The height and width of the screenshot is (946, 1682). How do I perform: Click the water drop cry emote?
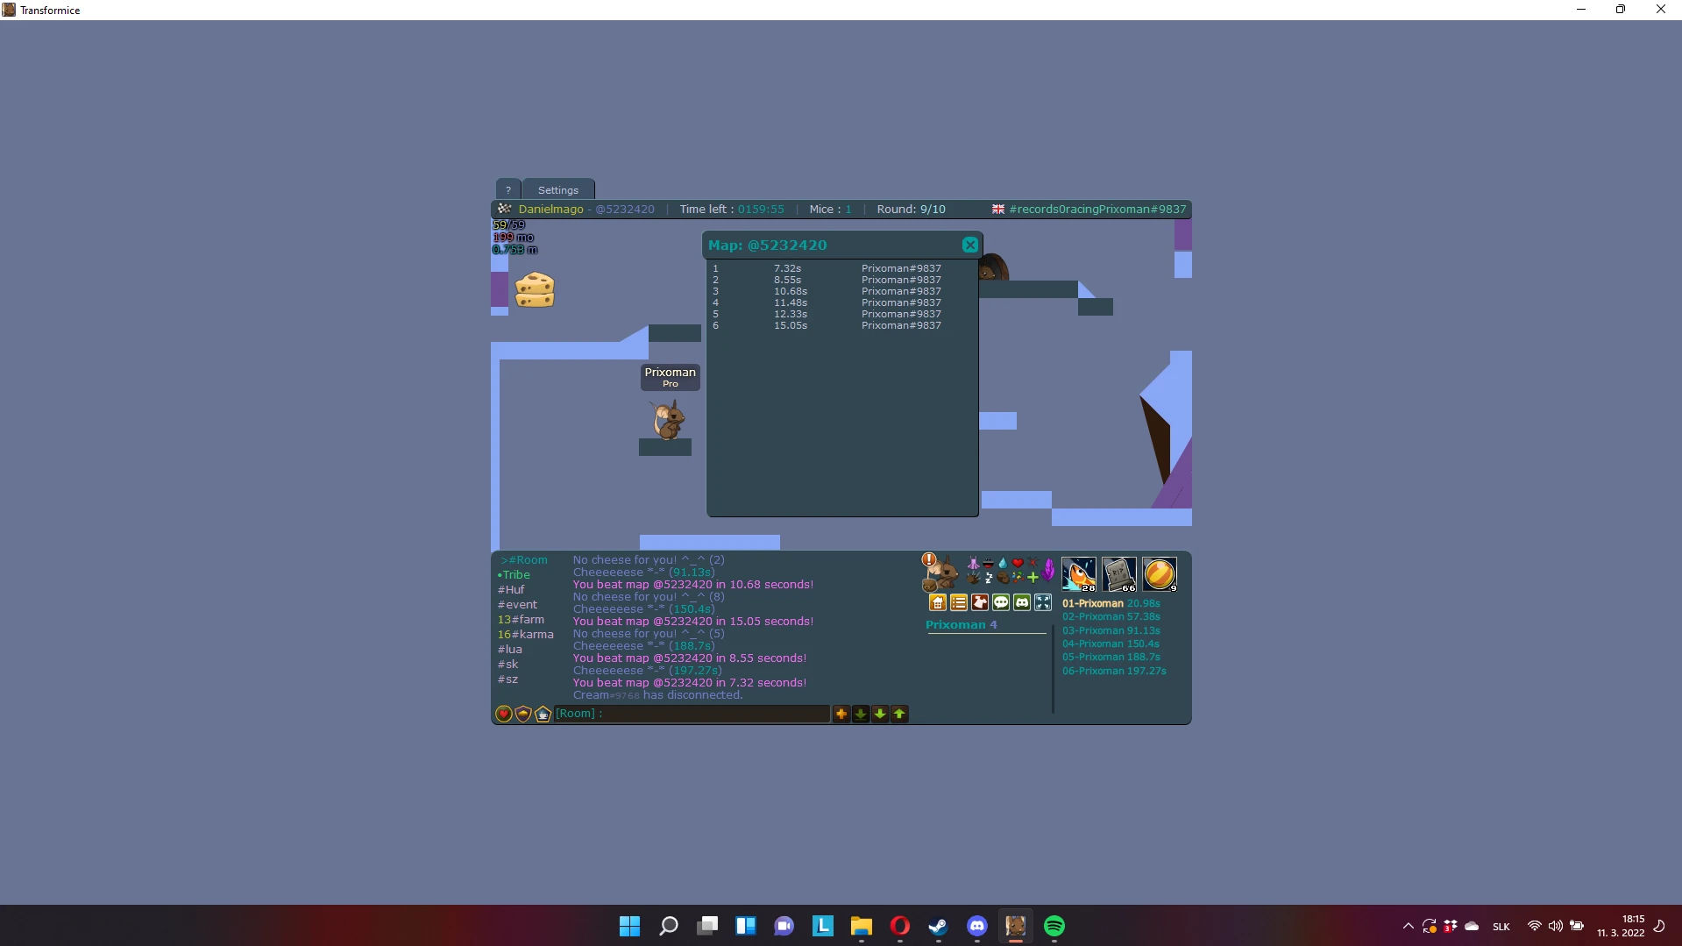pyautogui.click(x=1003, y=563)
